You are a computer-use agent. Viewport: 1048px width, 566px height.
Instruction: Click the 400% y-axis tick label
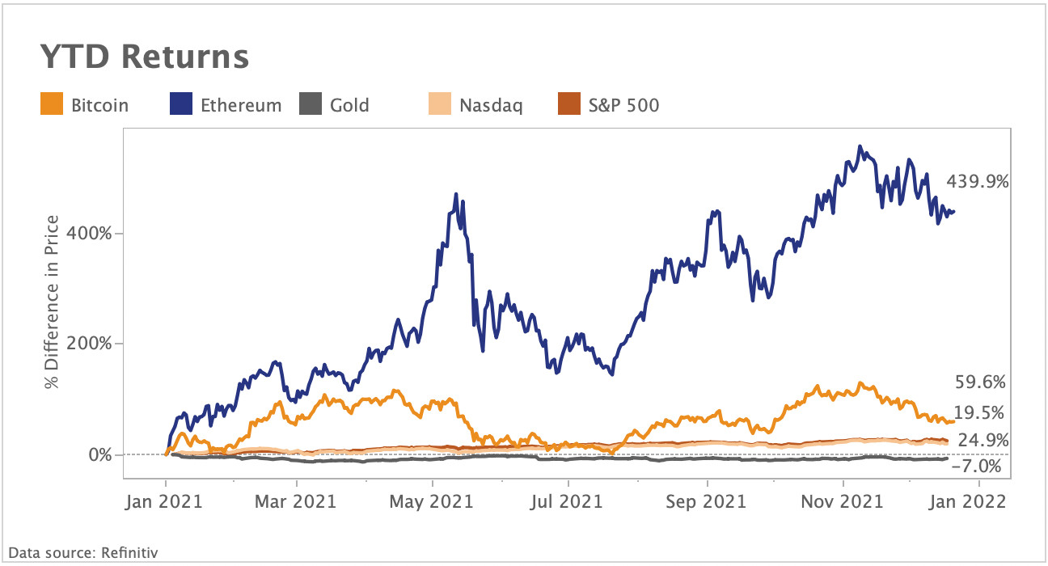(x=91, y=233)
